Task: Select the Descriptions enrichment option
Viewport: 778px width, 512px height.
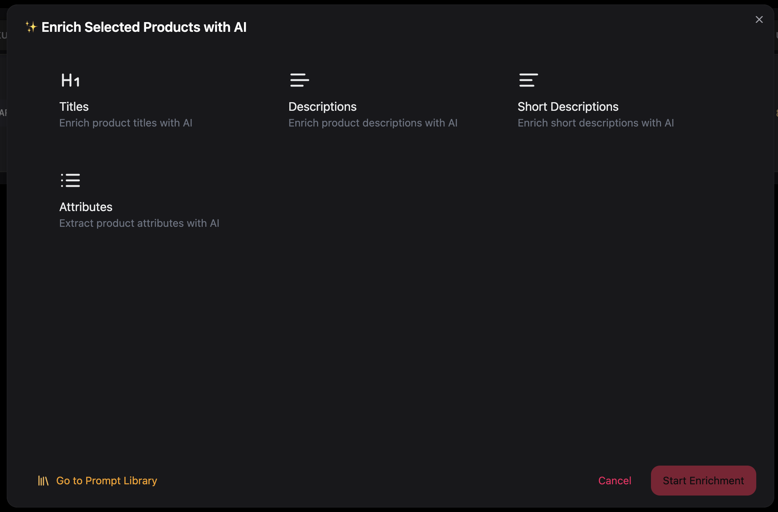Action: pos(322,107)
